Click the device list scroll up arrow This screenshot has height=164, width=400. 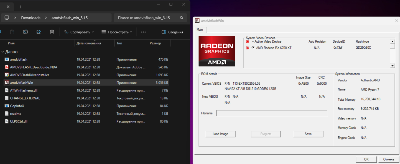coord(393,41)
